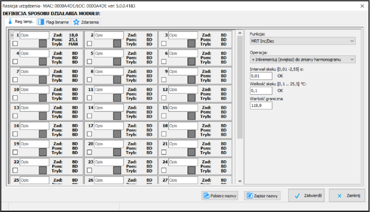Tick the checkbox of regulator 22
The height and width of the screenshot is (212, 370).
click(x=15, y=170)
